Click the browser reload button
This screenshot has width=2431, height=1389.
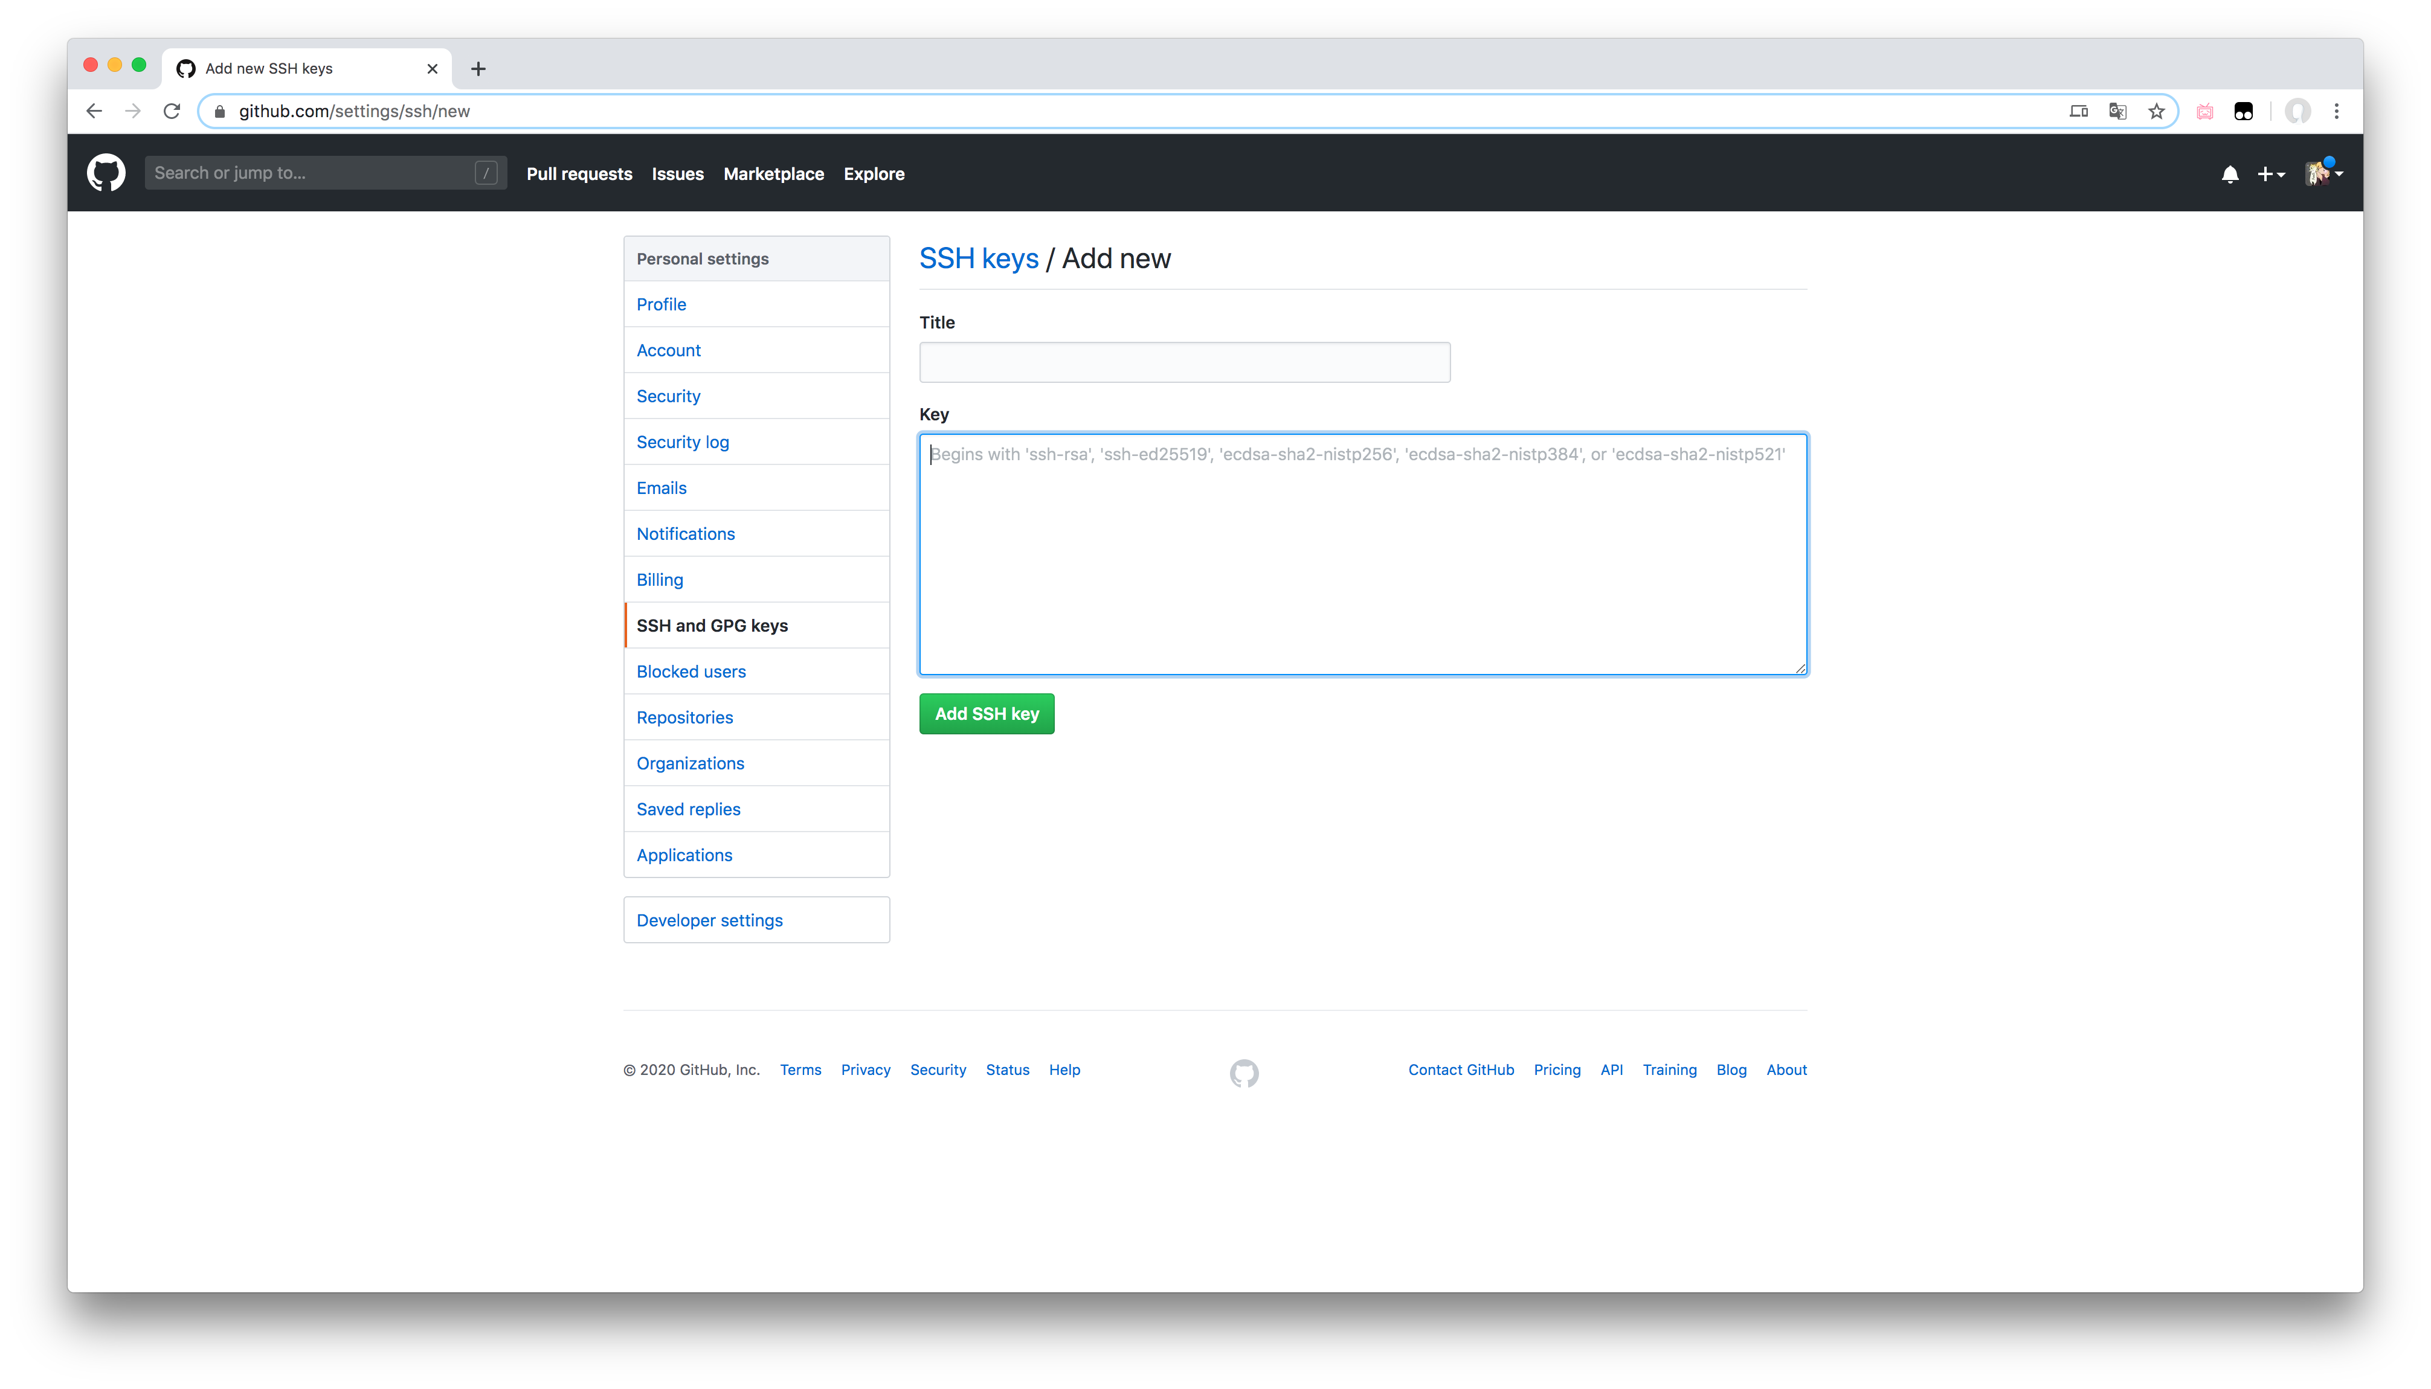(x=172, y=112)
